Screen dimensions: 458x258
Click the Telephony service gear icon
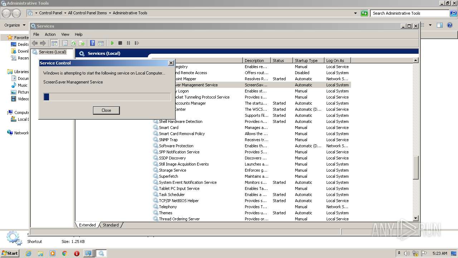click(156, 207)
